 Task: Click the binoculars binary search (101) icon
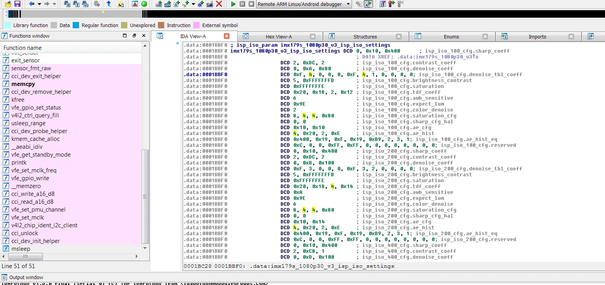pyautogui.click(x=85, y=4)
